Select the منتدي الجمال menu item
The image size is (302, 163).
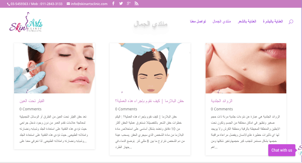(x=222, y=21)
